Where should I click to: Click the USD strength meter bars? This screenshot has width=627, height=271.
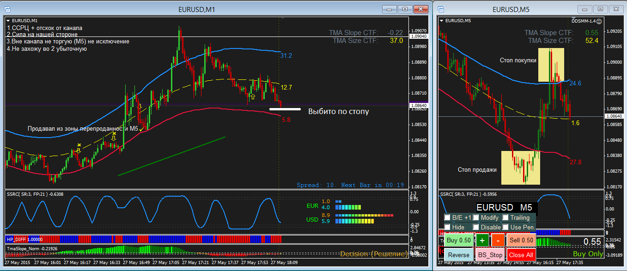[x=364, y=218]
